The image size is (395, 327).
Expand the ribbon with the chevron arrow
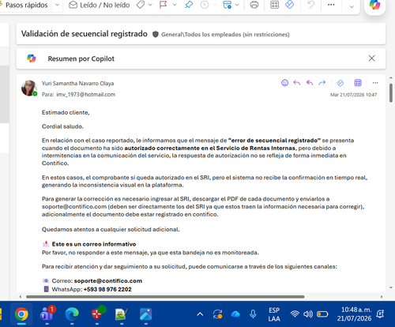[352, 7]
